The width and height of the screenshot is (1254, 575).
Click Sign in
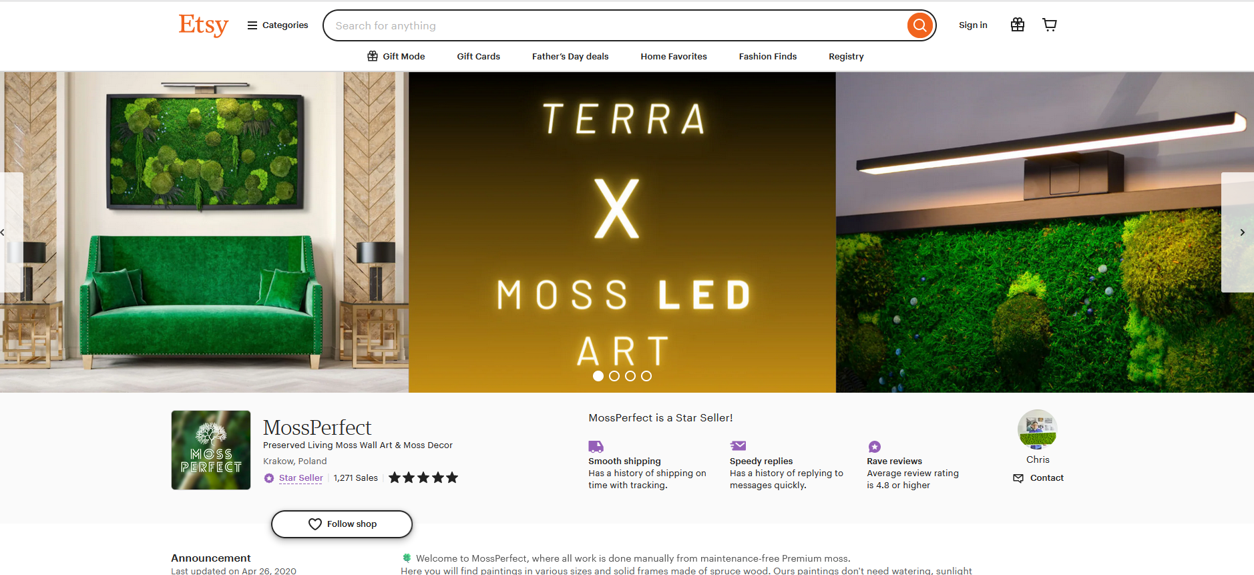[x=972, y=25]
